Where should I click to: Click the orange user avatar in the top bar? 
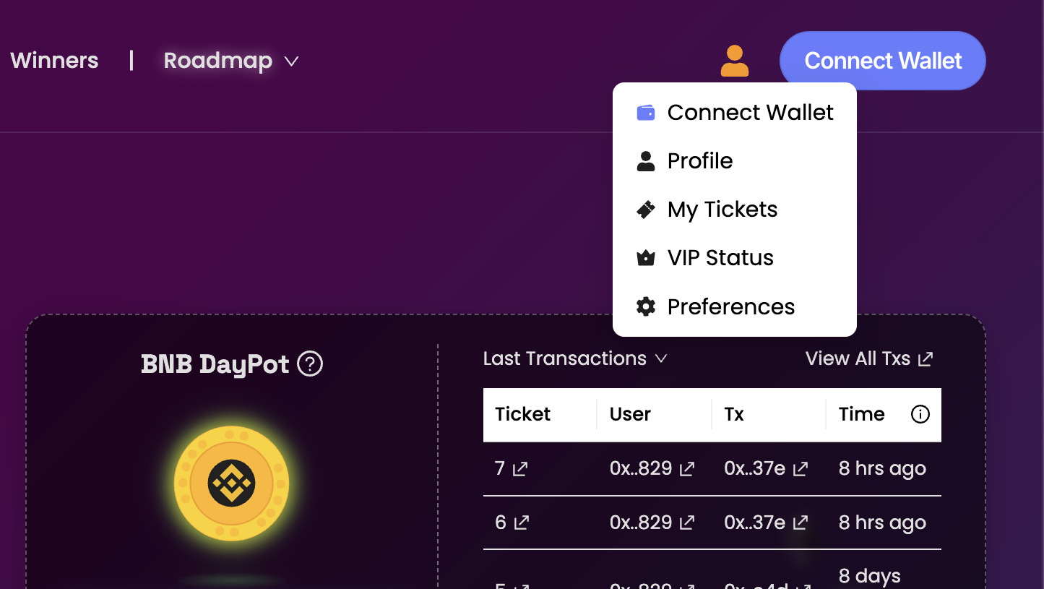(x=735, y=61)
